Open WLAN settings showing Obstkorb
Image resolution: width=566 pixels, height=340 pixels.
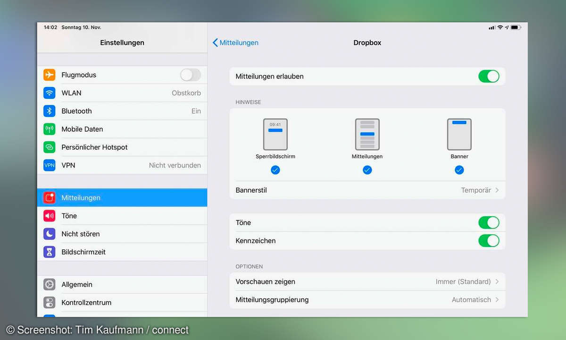(x=122, y=93)
